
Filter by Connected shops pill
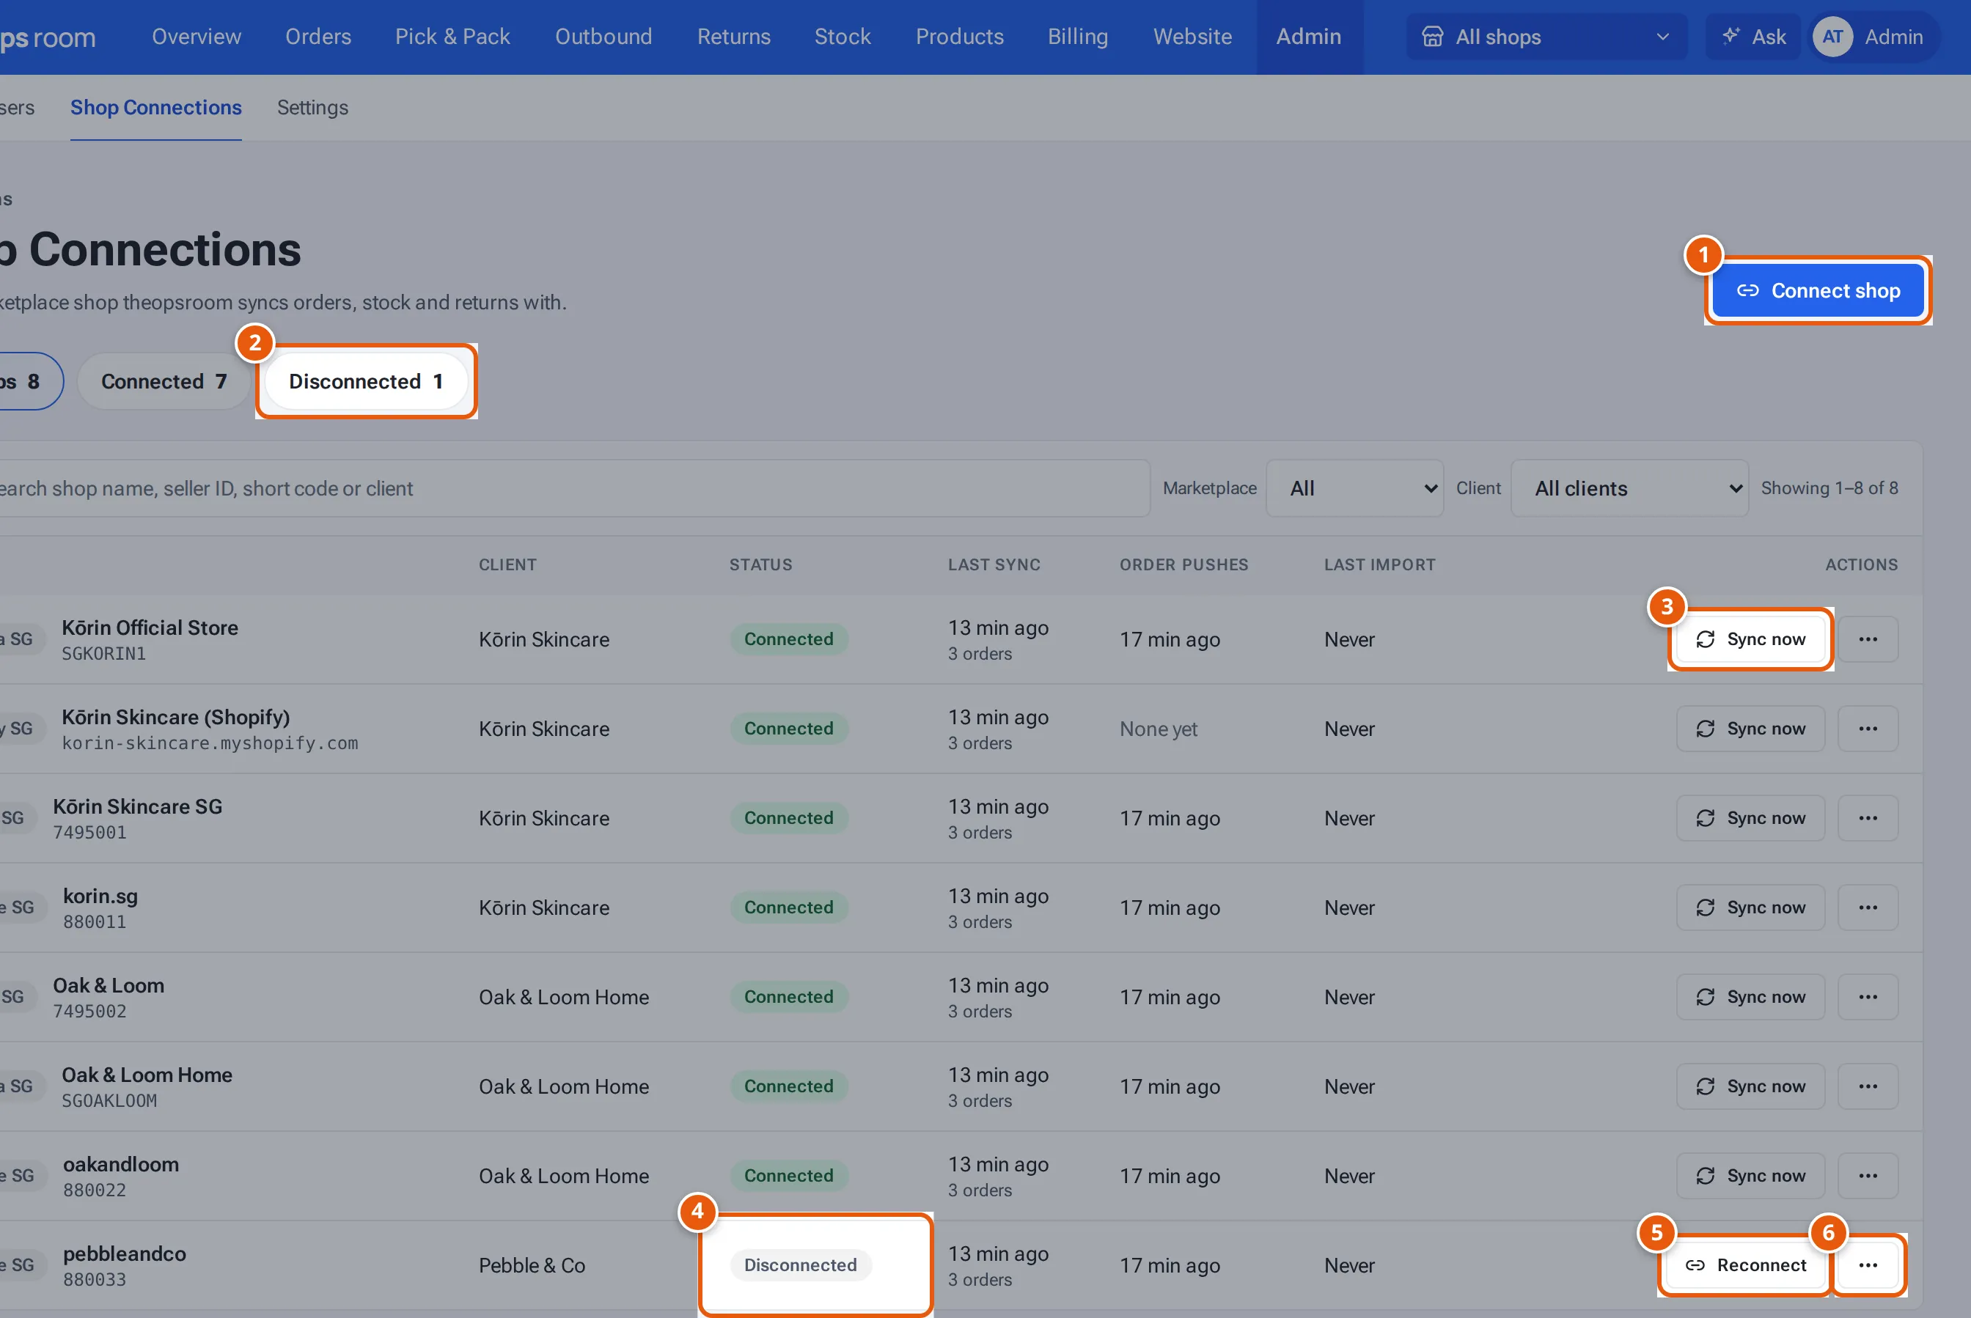pyautogui.click(x=164, y=382)
